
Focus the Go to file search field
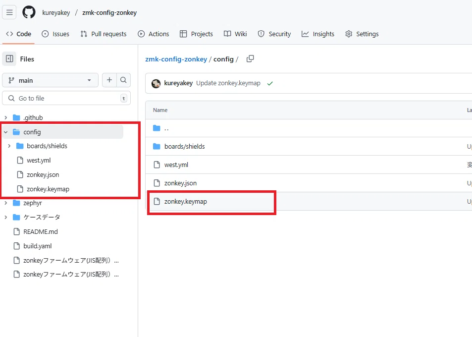pos(66,98)
